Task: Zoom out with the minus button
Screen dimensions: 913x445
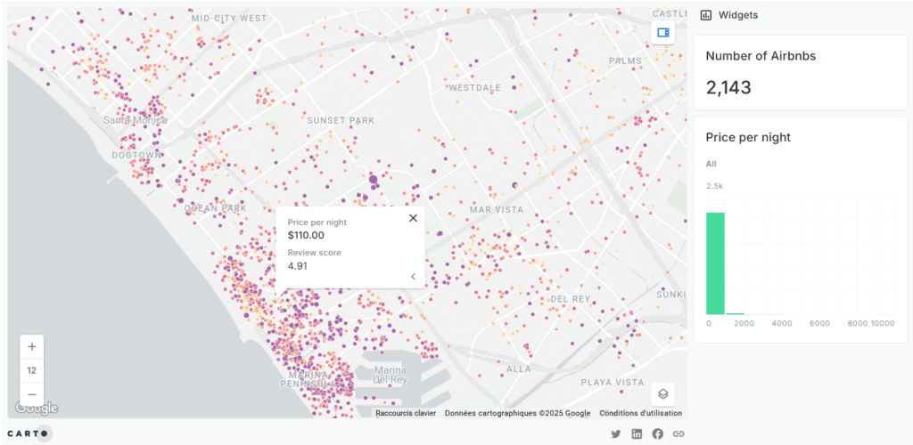Action: pos(32,394)
